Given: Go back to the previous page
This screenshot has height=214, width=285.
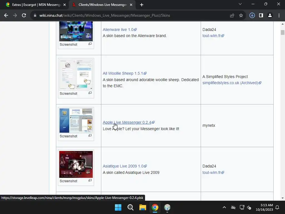Looking at the screenshot, I should pyautogui.click(x=6, y=16).
